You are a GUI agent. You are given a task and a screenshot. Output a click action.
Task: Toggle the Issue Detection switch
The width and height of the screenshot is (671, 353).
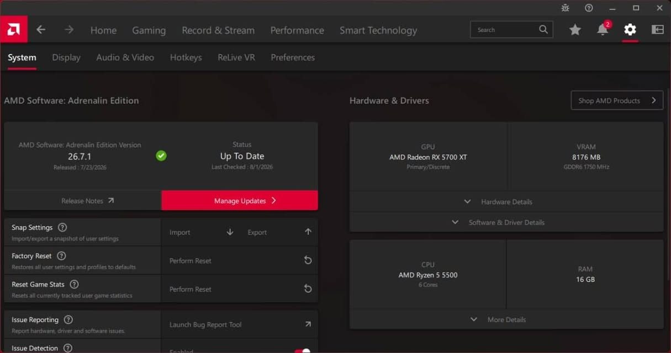click(302, 351)
